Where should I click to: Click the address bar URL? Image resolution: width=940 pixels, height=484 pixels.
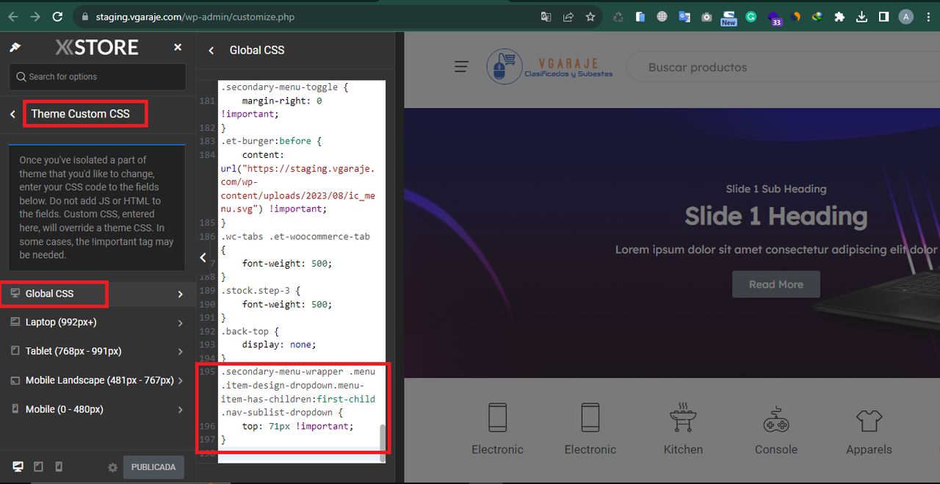coord(195,16)
